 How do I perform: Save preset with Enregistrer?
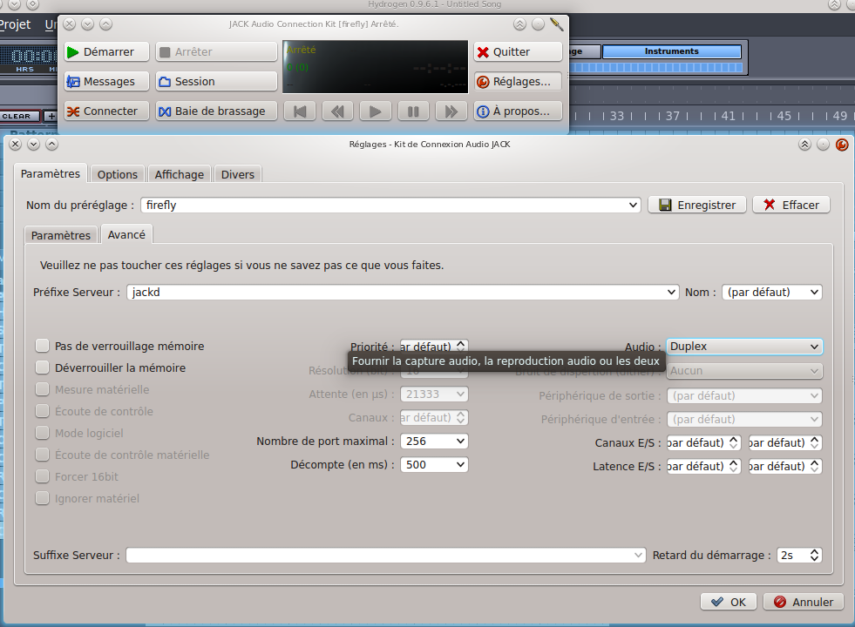pyautogui.click(x=697, y=205)
